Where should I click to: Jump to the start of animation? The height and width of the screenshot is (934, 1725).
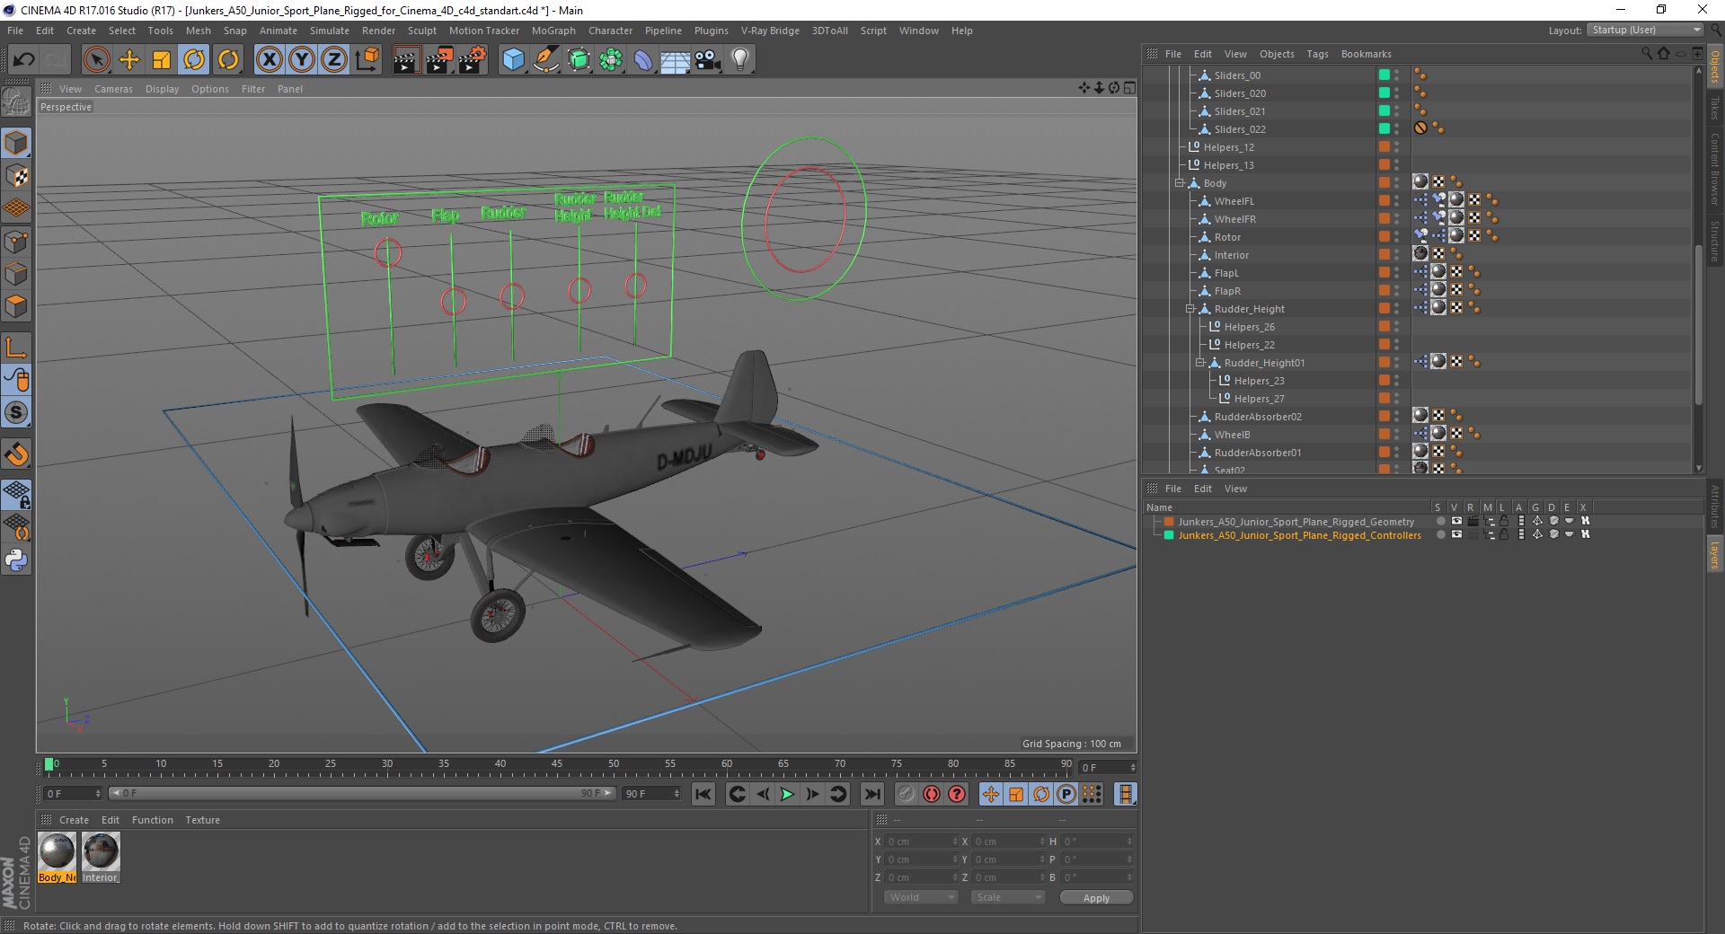coord(703,794)
